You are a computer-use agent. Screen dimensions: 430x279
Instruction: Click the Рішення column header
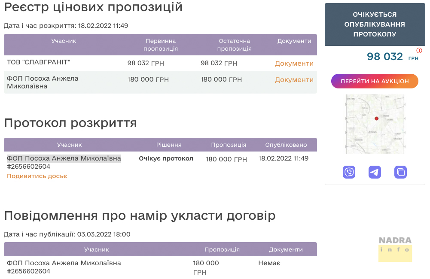pos(168,145)
